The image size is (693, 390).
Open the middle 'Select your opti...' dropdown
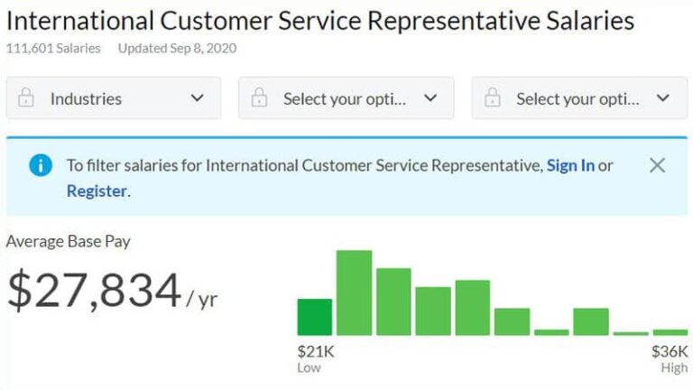(x=346, y=97)
